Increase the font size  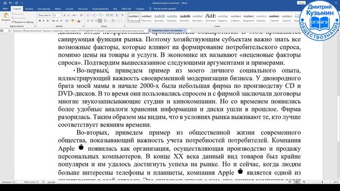65,15
